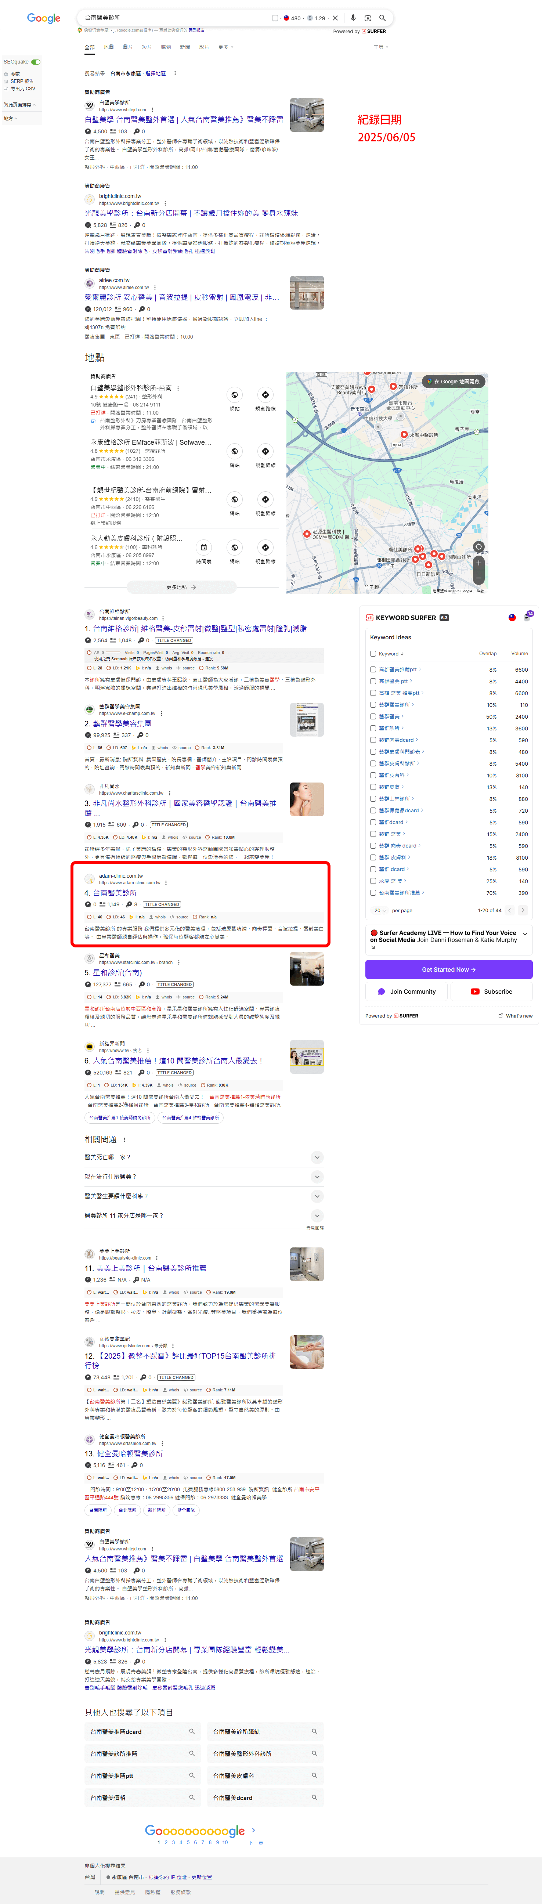
Task: Open 星和診所(台南) result link
Action: [x=117, y=973]
